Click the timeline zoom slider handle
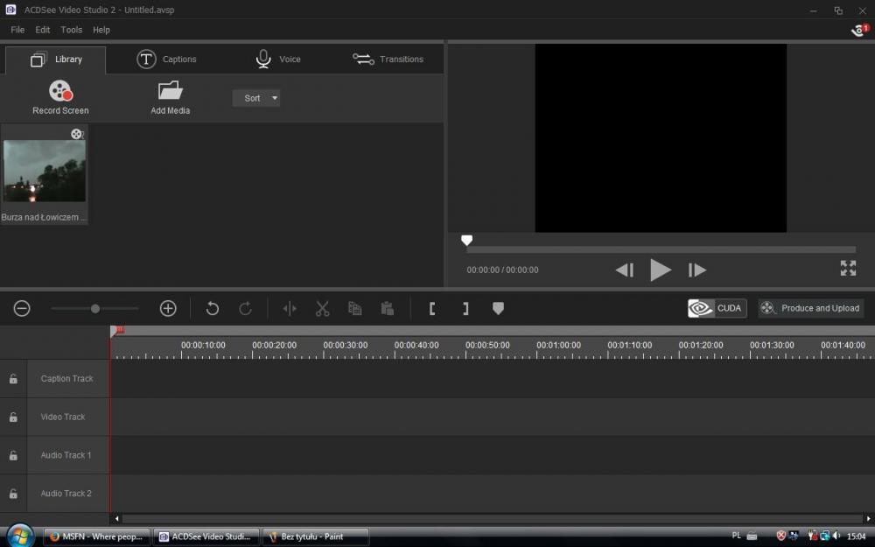Viewport: 875px width, 547px height. pos(95,308)
